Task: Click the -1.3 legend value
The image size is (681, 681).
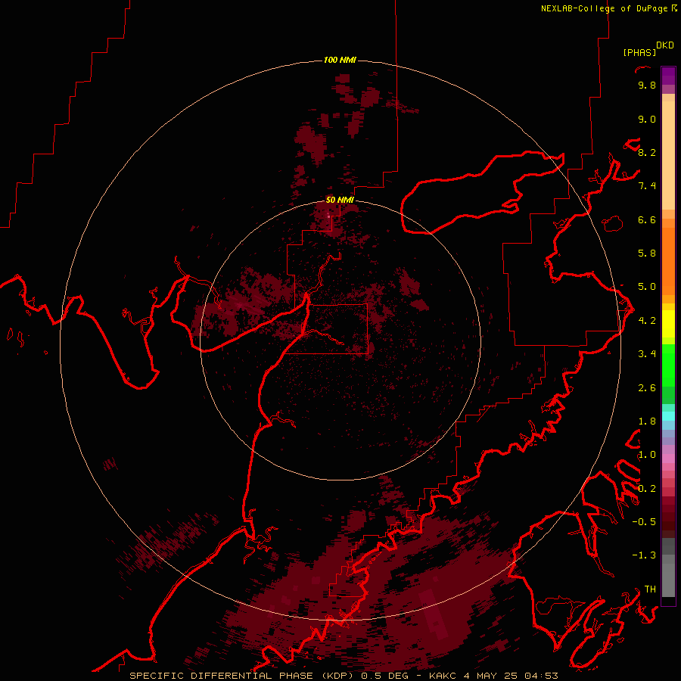Action: [644, 555]
